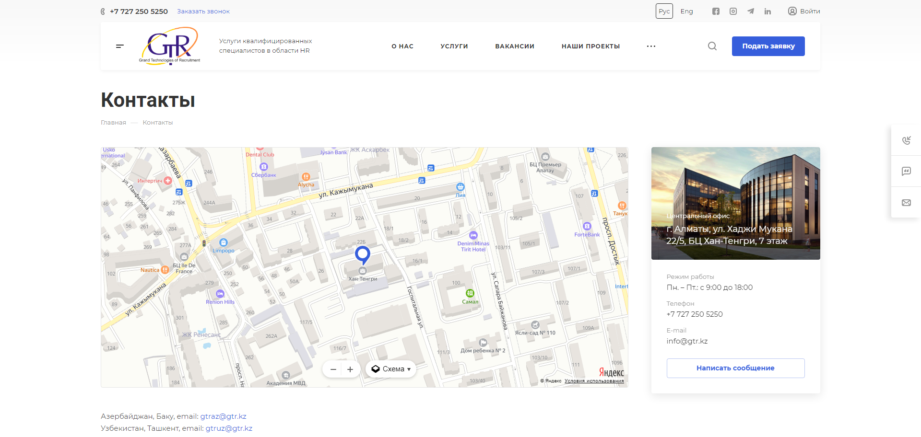Click the Подать заявку button
The width and height of the screenshot is (921, 437).
click(768, 46)
